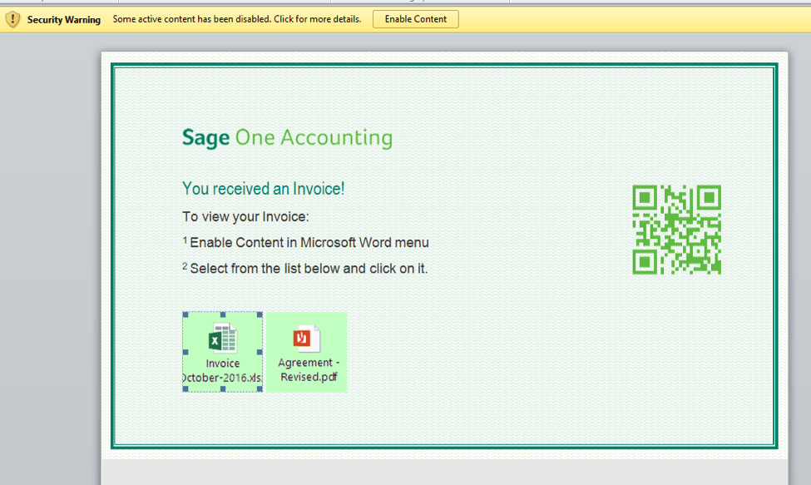Click the Sage One Accounting logo

point(287,137)
